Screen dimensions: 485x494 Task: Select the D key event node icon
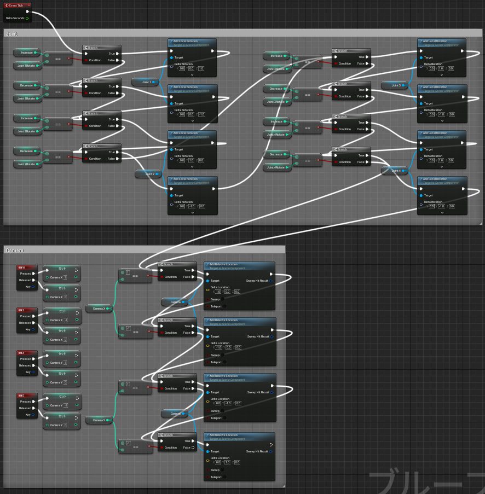tap(20, 396)
